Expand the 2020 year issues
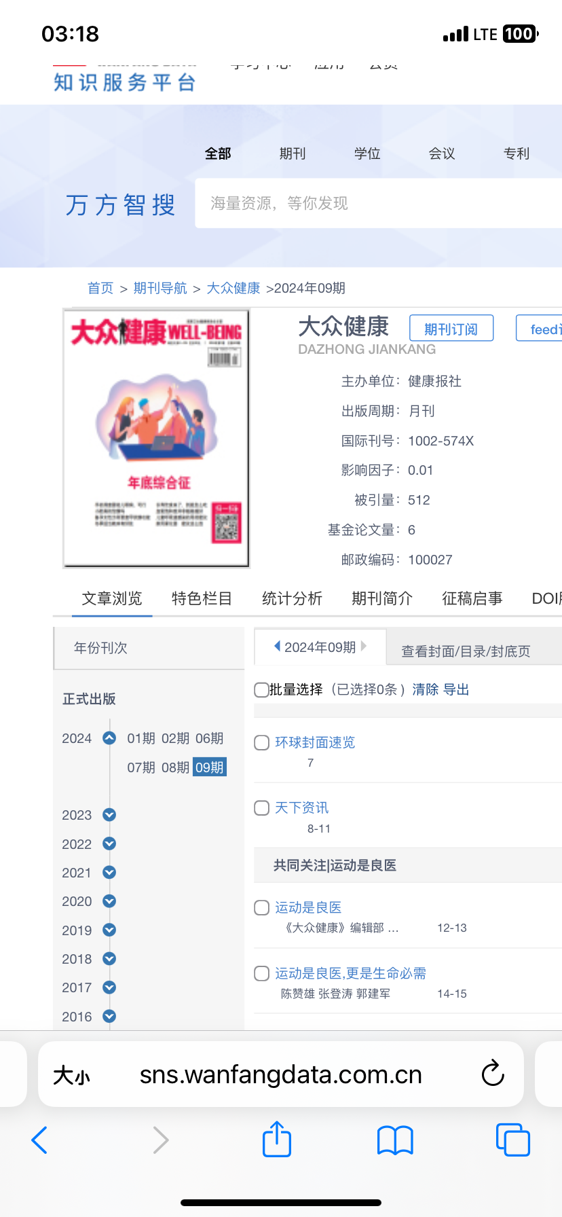 click(109, 901)
